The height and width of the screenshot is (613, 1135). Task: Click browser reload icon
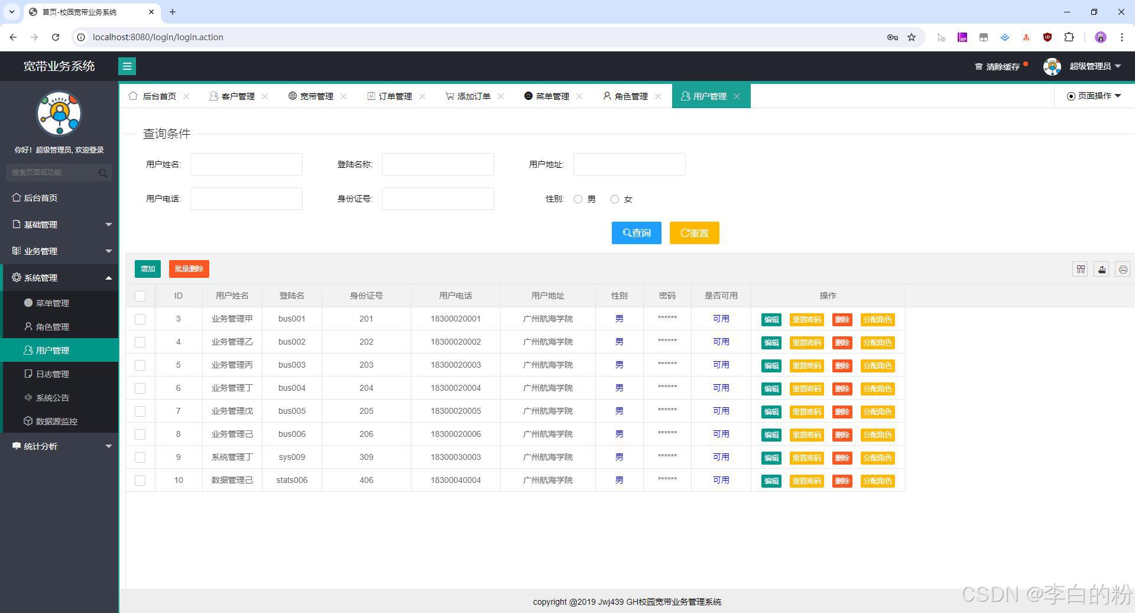56,37
